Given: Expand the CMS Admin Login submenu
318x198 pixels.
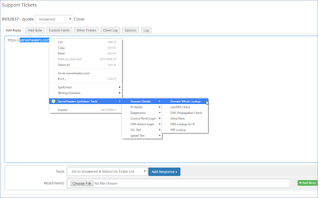Looking at the screenshot, I should (x=142, y=124).
